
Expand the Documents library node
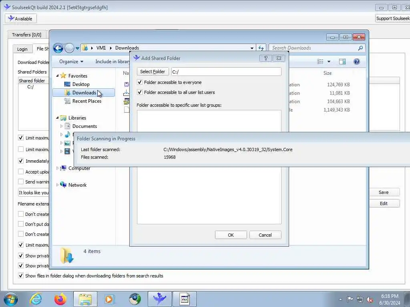tap(61, 126)
